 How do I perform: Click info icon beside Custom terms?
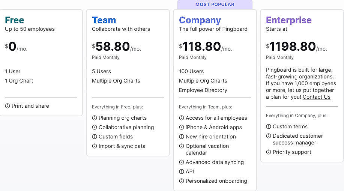pyautogui.click(x=269, y=126)
